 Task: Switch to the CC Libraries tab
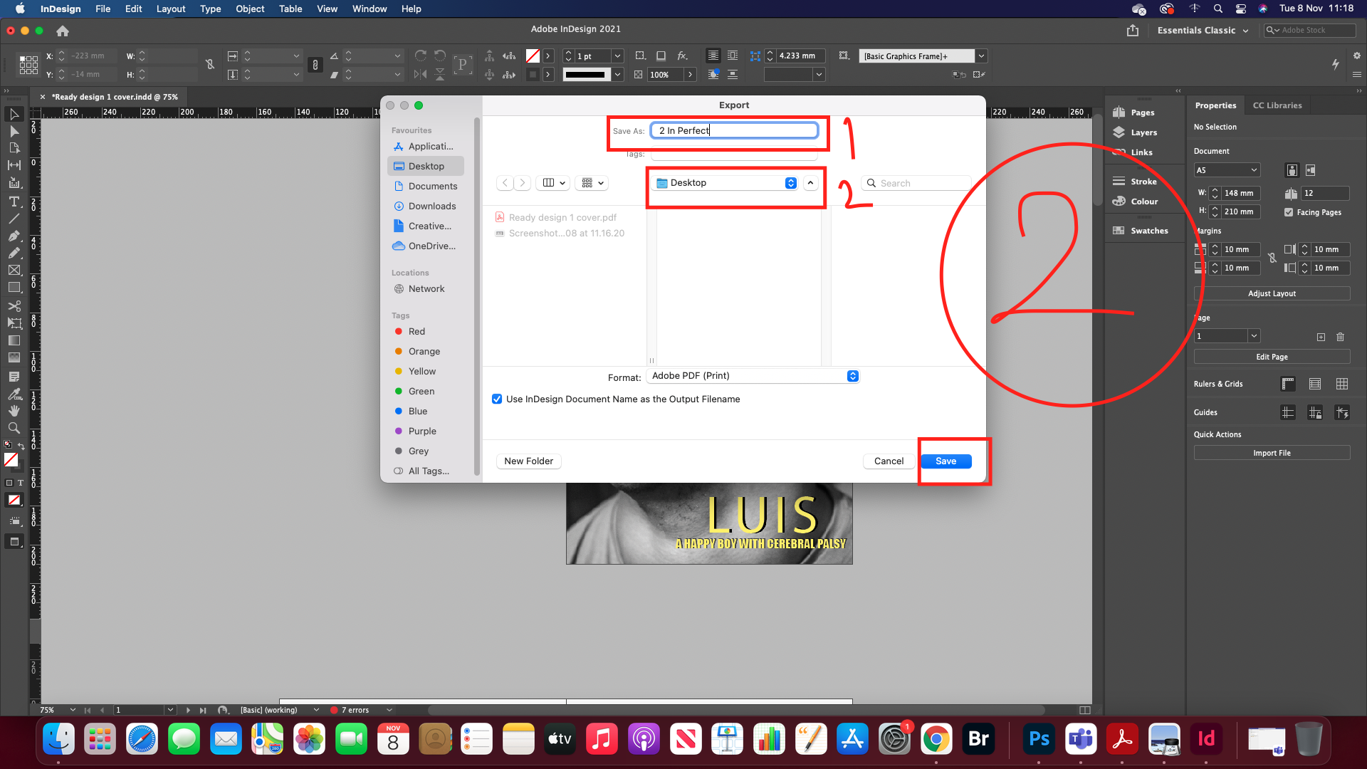point(1277,105)
